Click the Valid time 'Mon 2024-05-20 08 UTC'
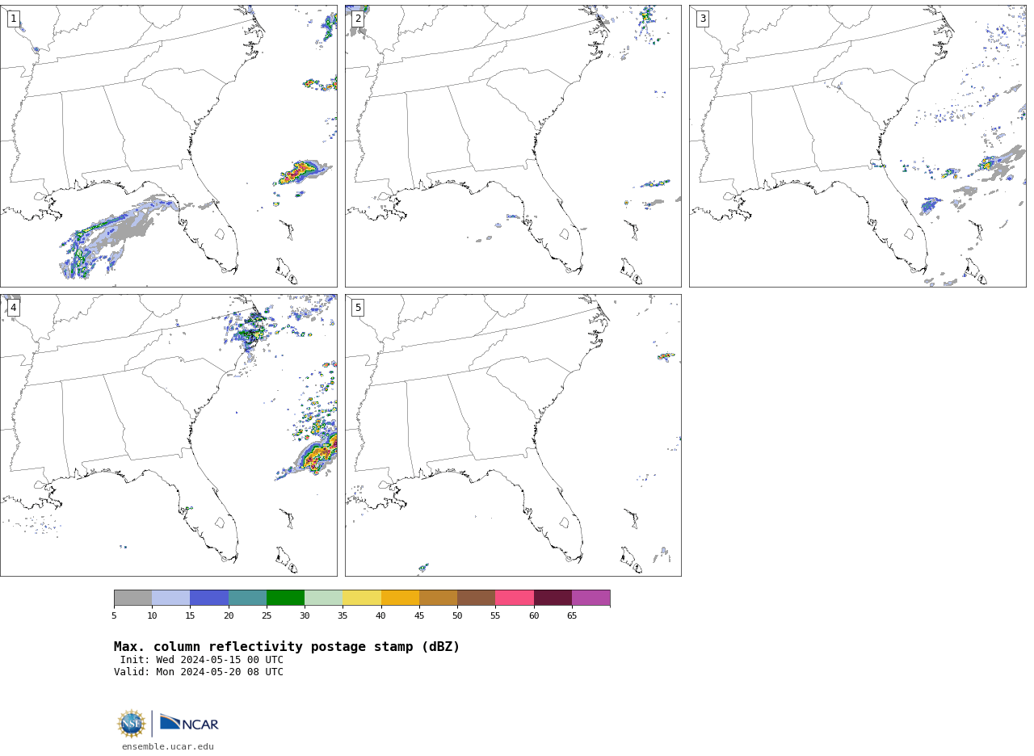 coord(217,672)
